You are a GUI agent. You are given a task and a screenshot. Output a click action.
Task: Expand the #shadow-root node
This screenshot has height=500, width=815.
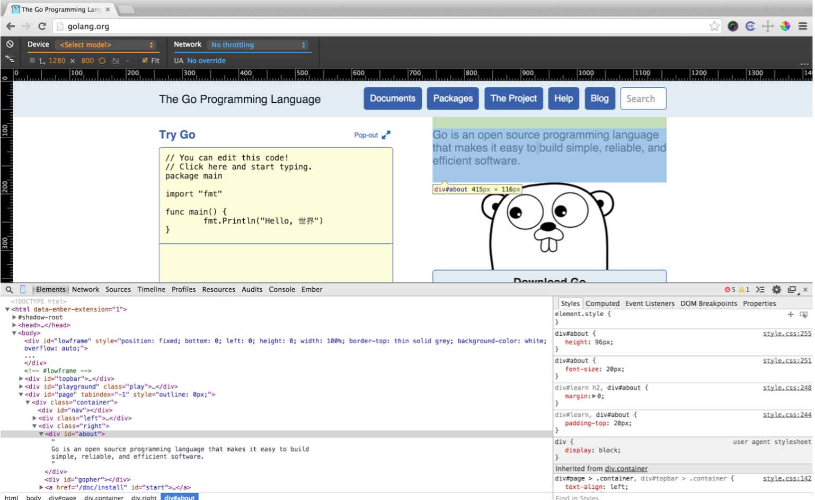click(x=14, y=317)
